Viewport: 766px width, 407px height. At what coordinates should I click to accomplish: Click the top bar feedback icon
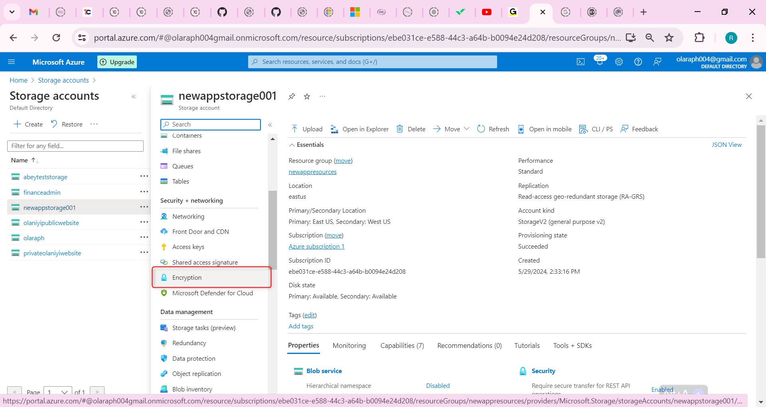(x=657, y=62)
